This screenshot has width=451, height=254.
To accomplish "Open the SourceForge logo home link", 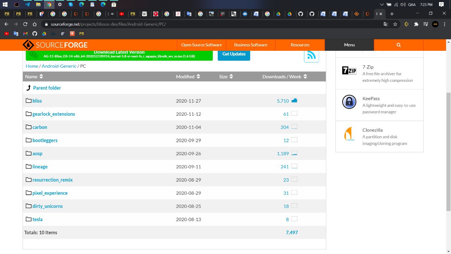I will tap(55, 45).
